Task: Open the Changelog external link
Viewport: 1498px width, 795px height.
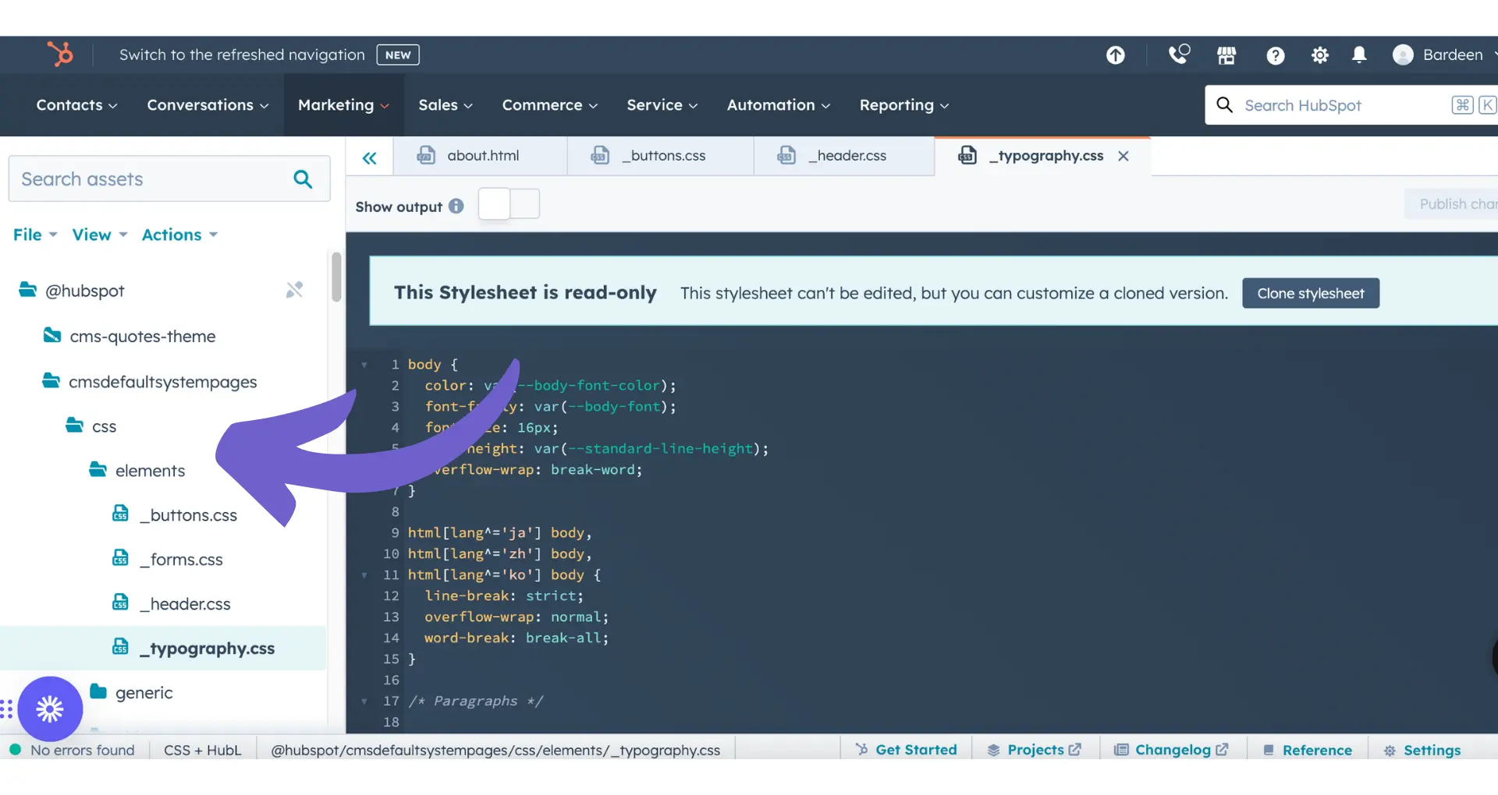Action: (1172, 750)
